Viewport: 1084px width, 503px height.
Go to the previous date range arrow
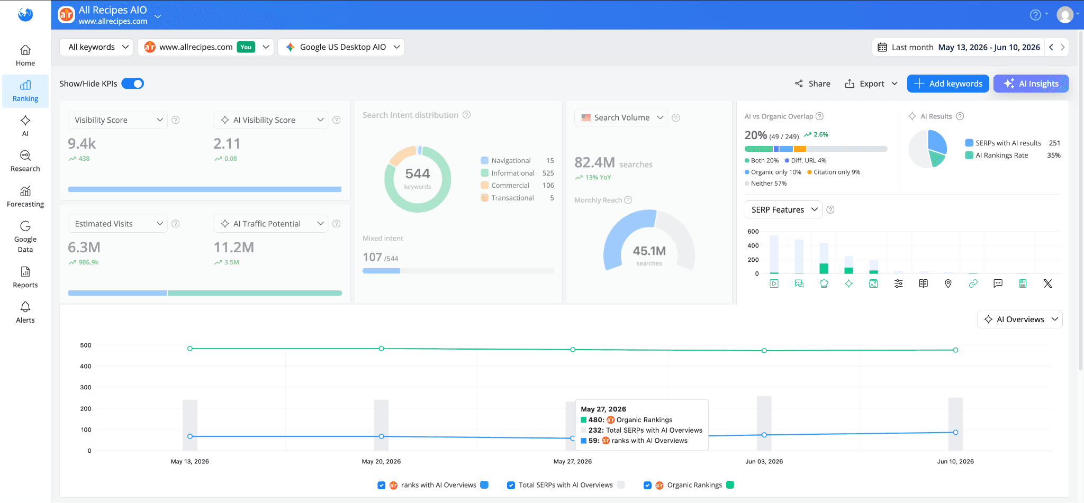pos(1051,47)
